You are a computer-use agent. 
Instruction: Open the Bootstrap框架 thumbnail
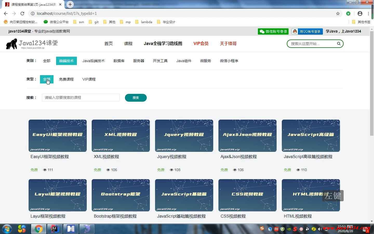pos(121,195)
